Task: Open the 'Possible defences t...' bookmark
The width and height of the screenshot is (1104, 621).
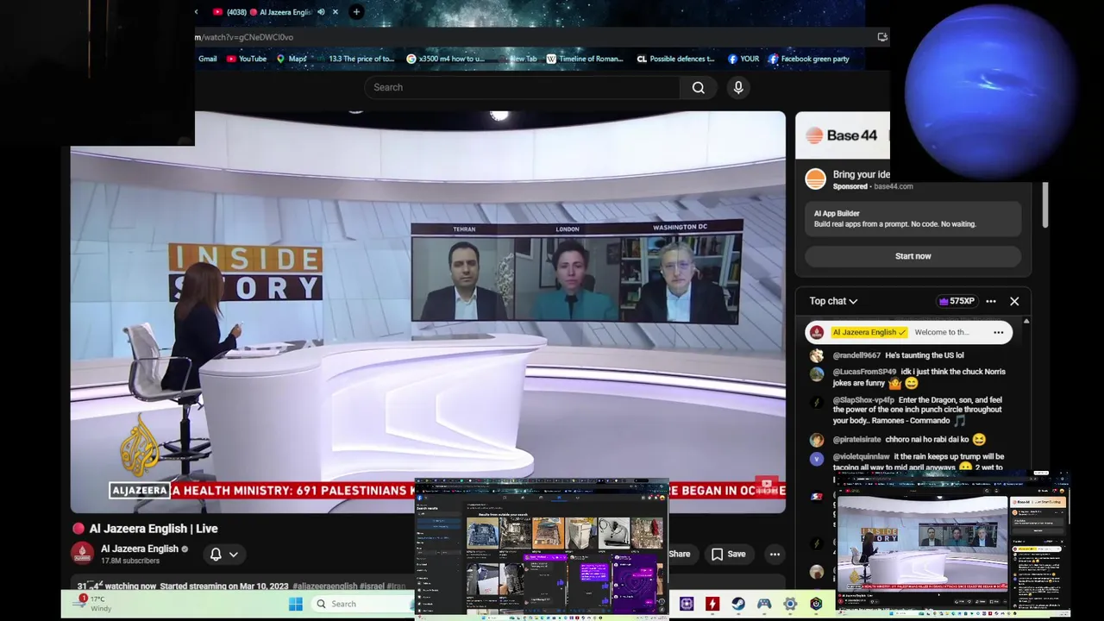Action: [x=675, y=59]
